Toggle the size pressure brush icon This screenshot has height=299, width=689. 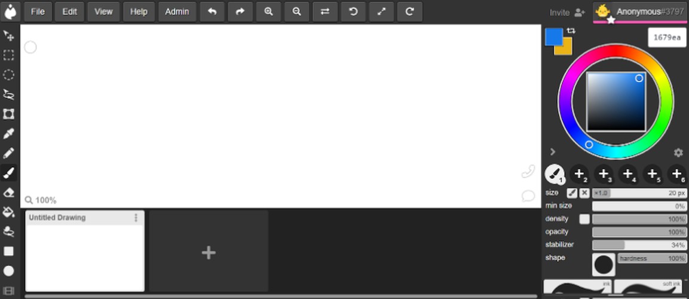point(572,193)
